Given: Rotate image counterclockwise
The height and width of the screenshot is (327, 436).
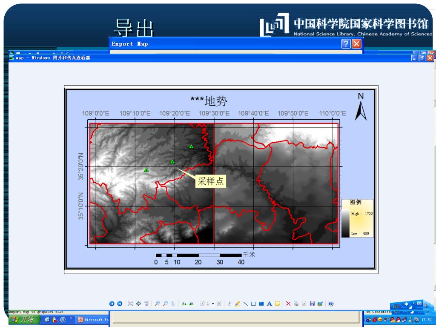Looking at the screenshot, I should tap(192, 304).
